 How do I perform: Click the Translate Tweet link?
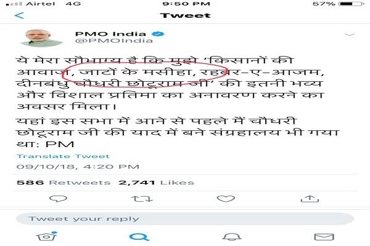point(63,156)
